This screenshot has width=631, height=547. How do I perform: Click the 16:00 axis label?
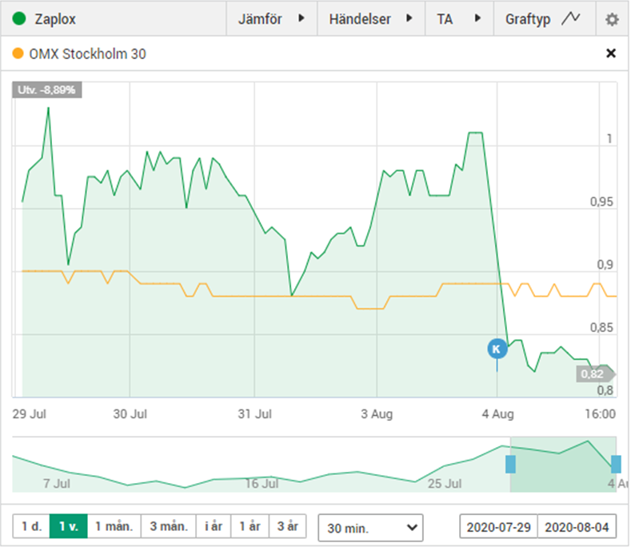pos(600,413)
